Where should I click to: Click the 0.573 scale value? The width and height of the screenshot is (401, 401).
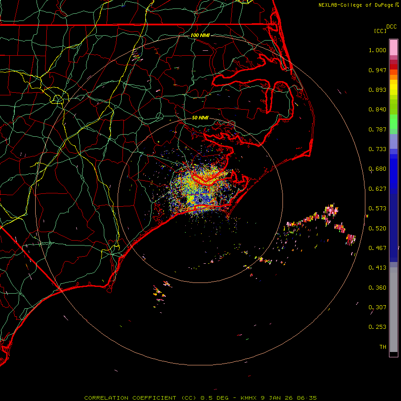[x=377, y=209]
